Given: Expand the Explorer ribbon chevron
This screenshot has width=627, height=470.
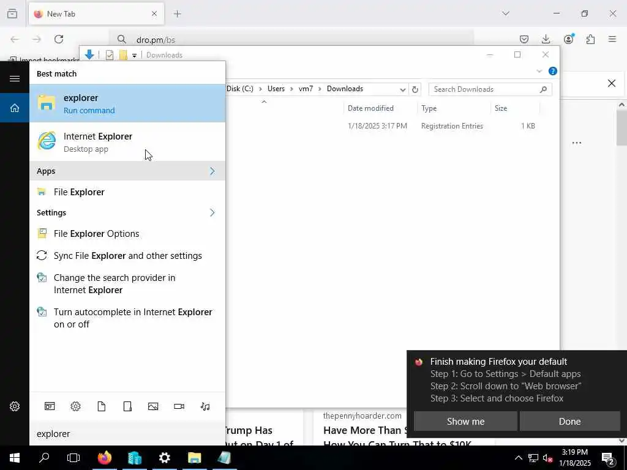Looking at the screenshot, I should (x=539, y=71).
